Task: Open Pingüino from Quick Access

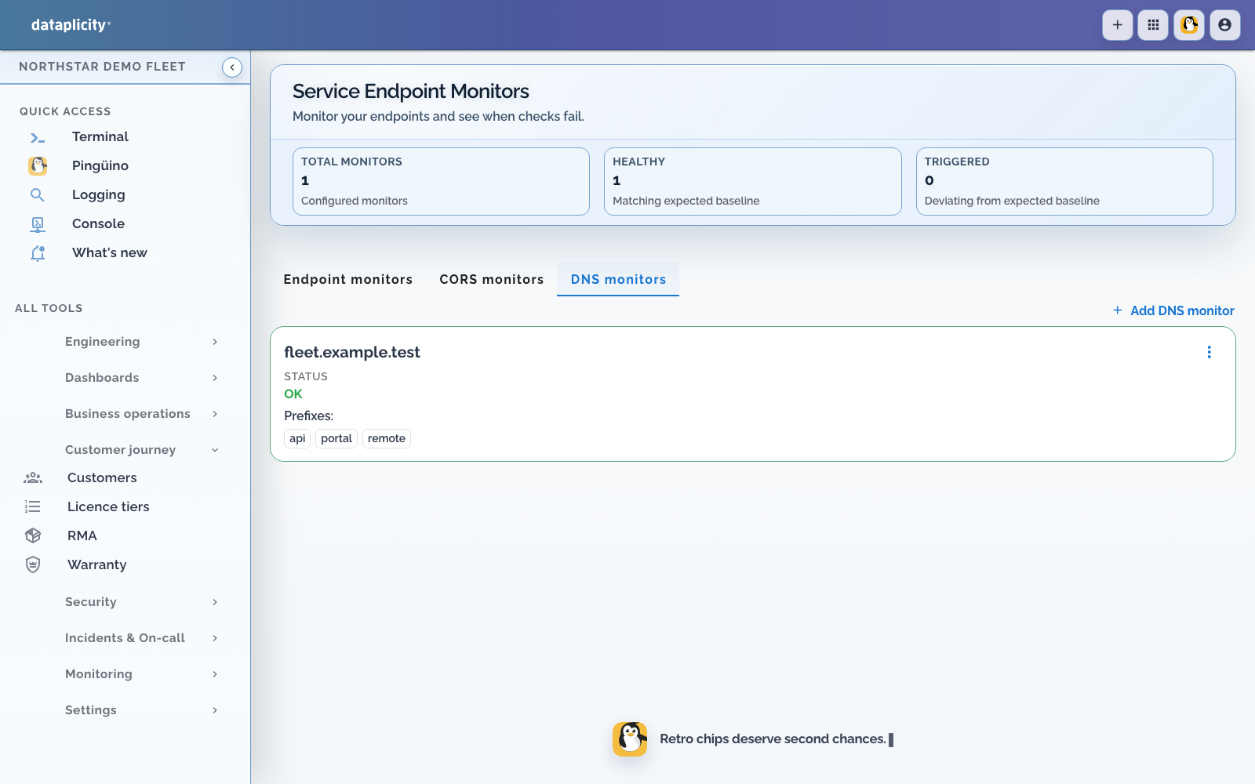Action: click(x=100, y=165)
